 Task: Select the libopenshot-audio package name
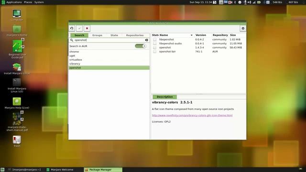pos(170,43)
